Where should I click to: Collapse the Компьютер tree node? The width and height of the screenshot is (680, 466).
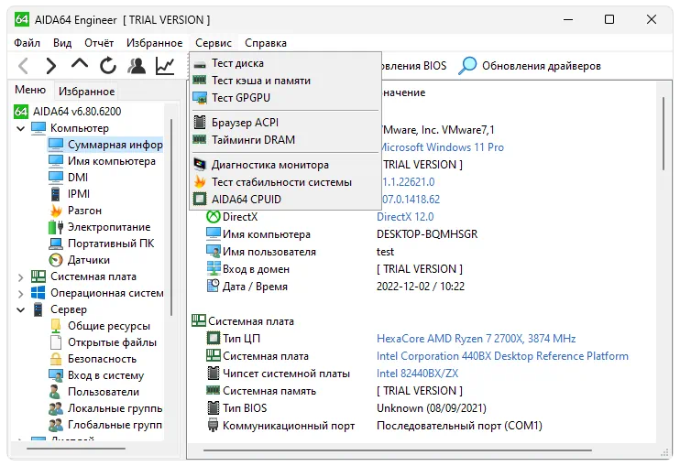click(20, 128)
